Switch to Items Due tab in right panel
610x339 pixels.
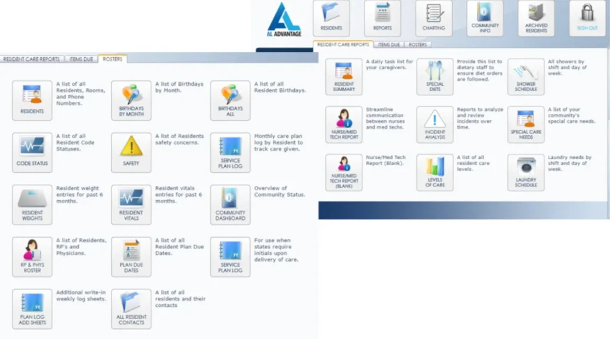click(389, 45)
